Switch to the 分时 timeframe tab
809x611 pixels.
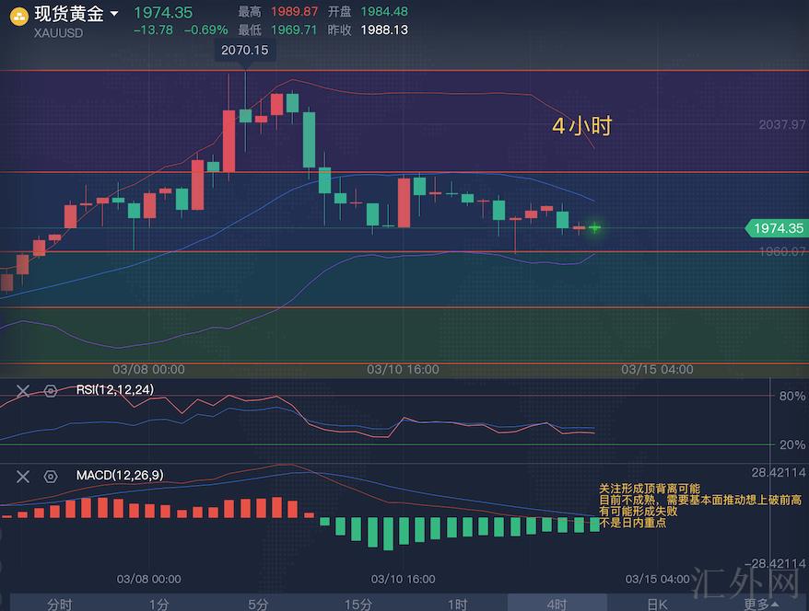point(59,604)
